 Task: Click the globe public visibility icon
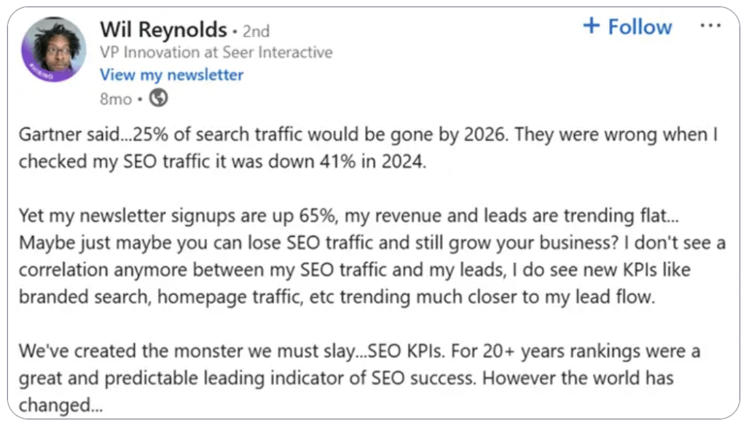coord(158,98)
